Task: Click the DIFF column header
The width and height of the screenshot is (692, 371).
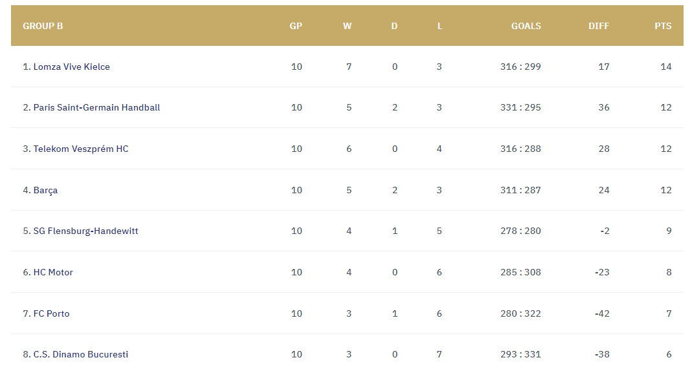Action: coord(599,26)
